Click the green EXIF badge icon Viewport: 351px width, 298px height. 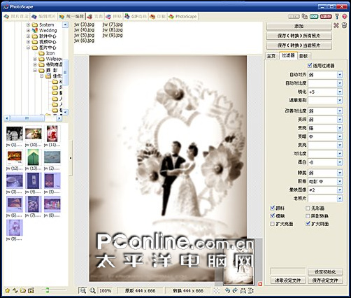coord(314,16)
